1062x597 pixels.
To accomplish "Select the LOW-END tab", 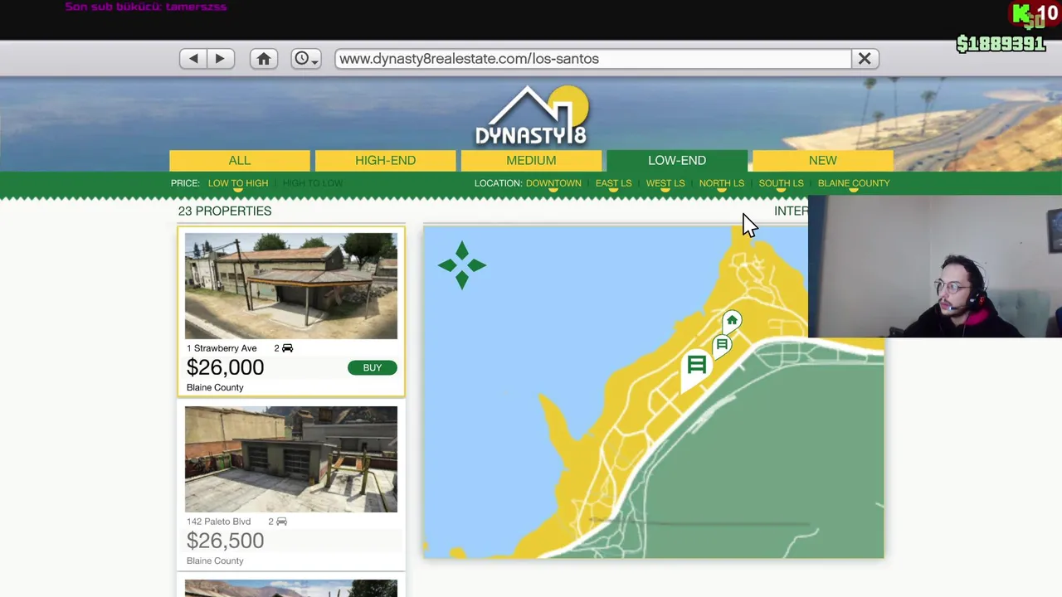I will click(677, 160).
